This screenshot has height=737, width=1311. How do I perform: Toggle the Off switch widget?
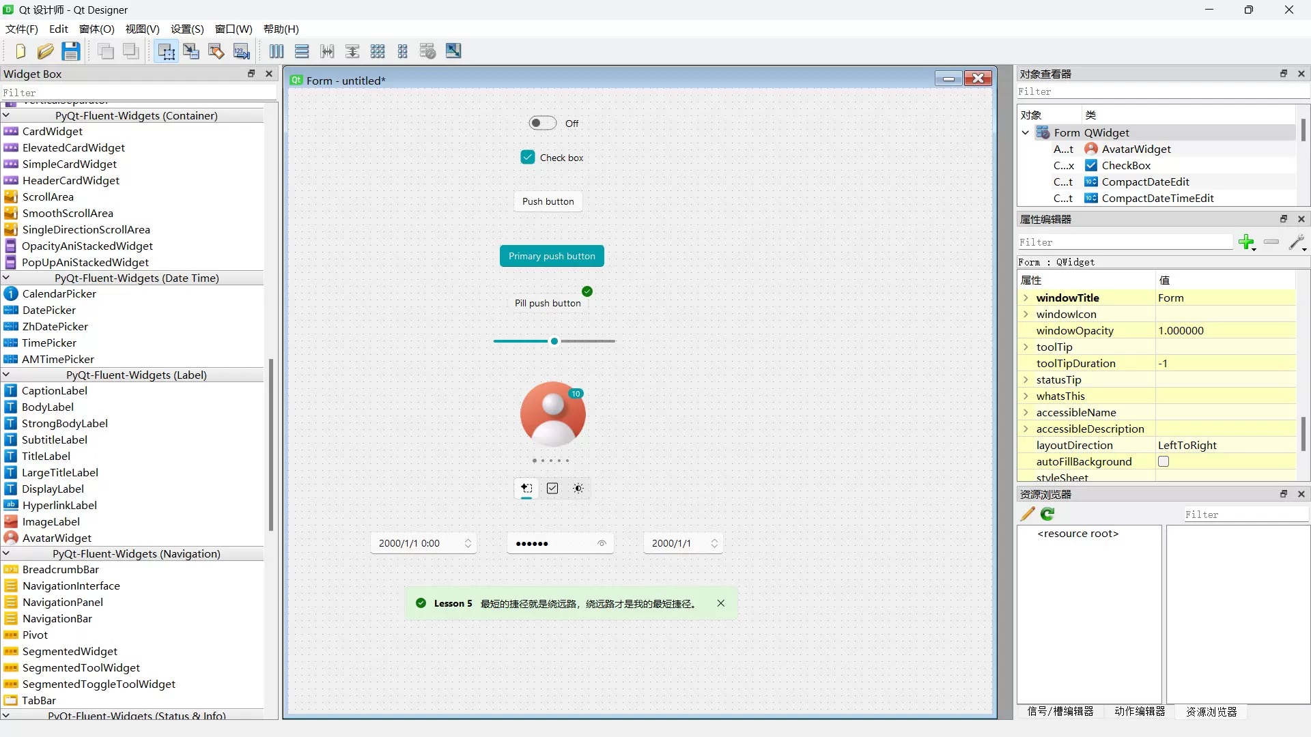click(x=541, y=122)
